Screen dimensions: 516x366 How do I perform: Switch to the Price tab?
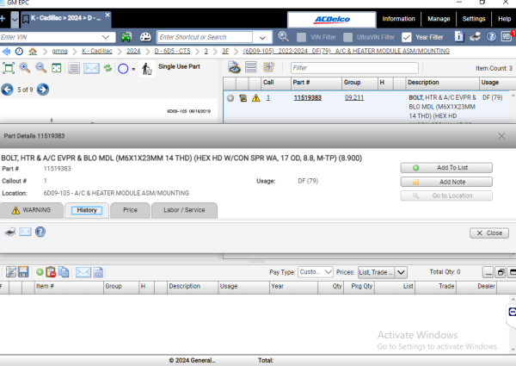pos(131,210)
